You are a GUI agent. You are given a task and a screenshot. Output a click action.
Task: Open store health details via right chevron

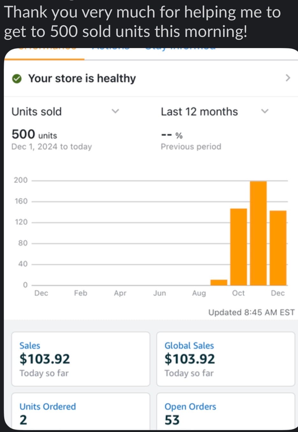pyautogui.click(x=288, y=78)
